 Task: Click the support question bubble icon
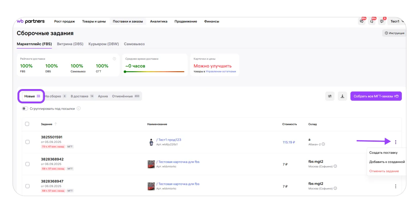tap(382, 21)
